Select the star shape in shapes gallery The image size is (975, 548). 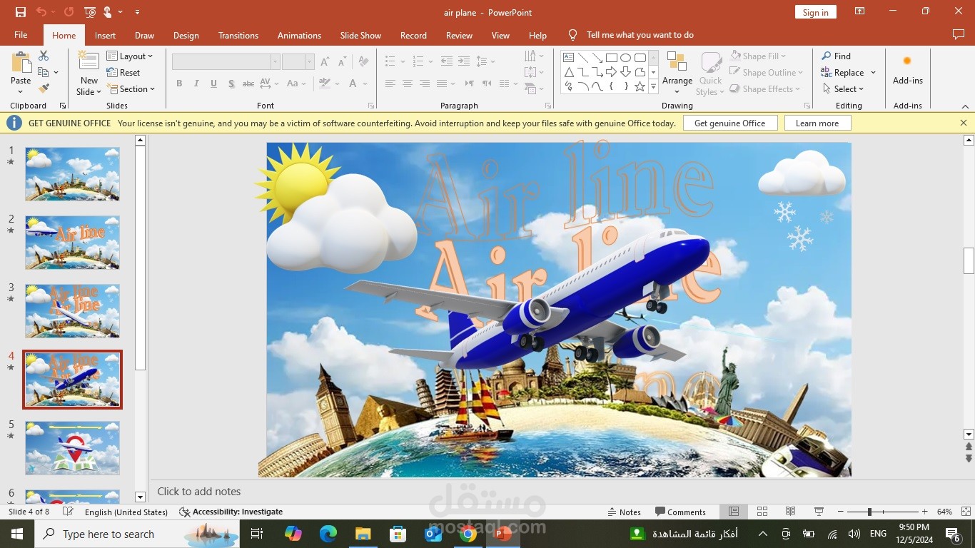click(640, 86)
